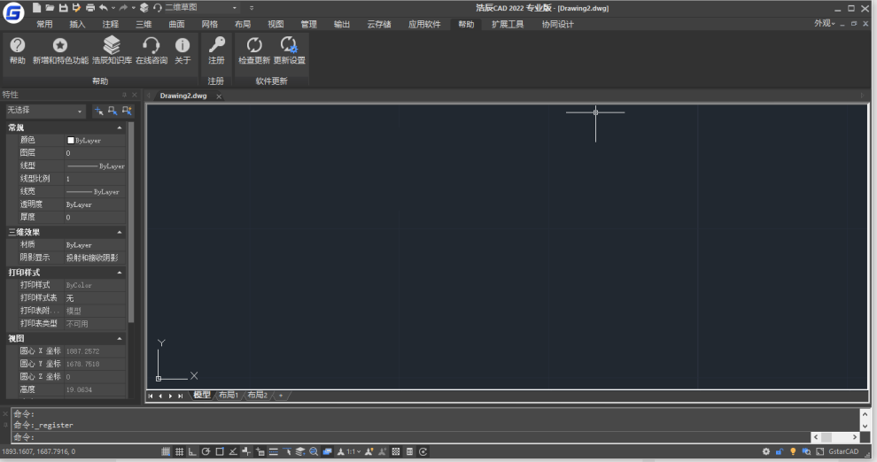Switch to the 插入 ribbon tab

click(x=77, y=24)
